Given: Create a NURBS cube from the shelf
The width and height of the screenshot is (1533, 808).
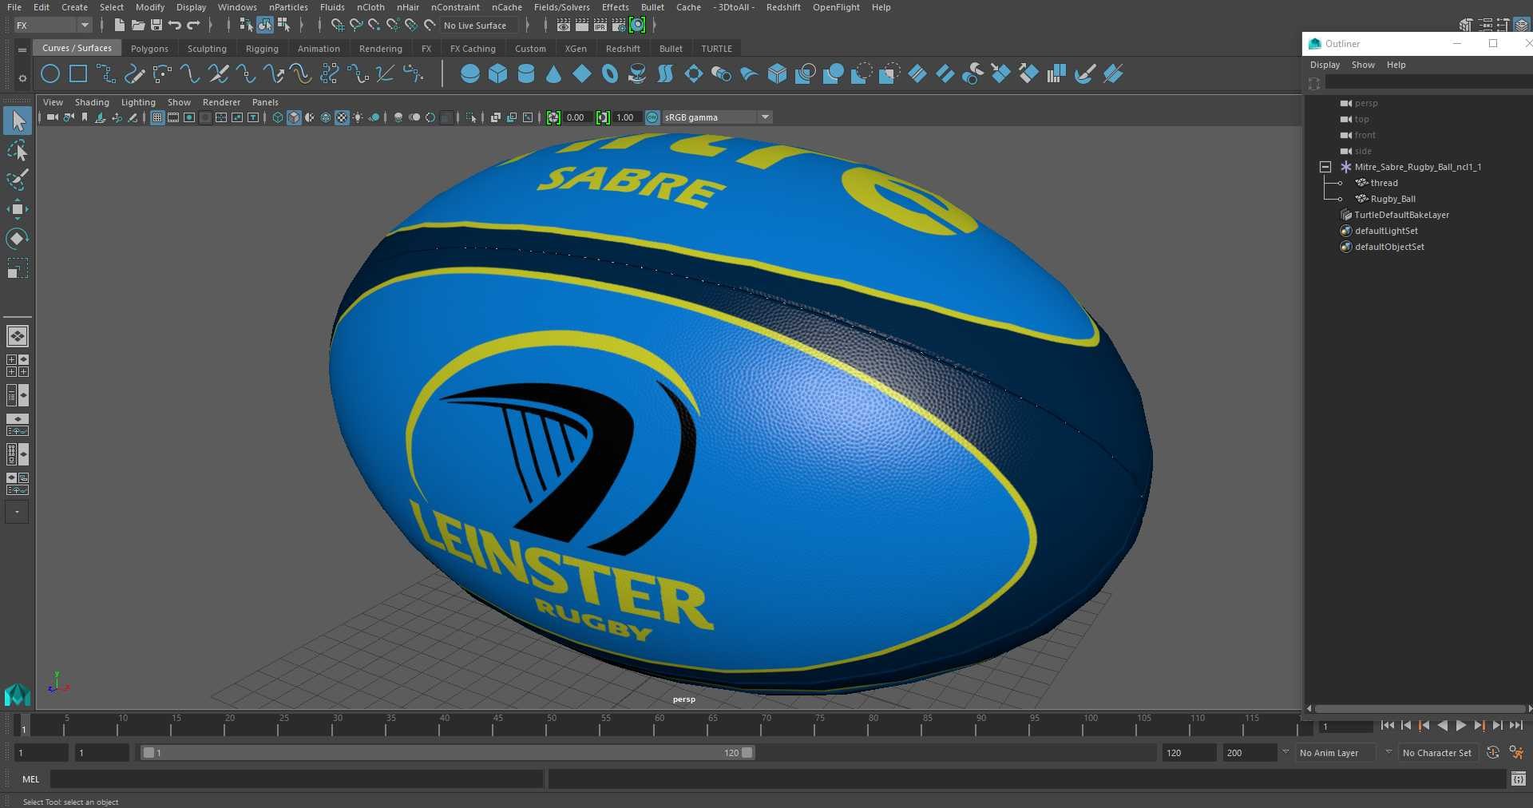Looking at the screenshot, I should coord(498,74).
